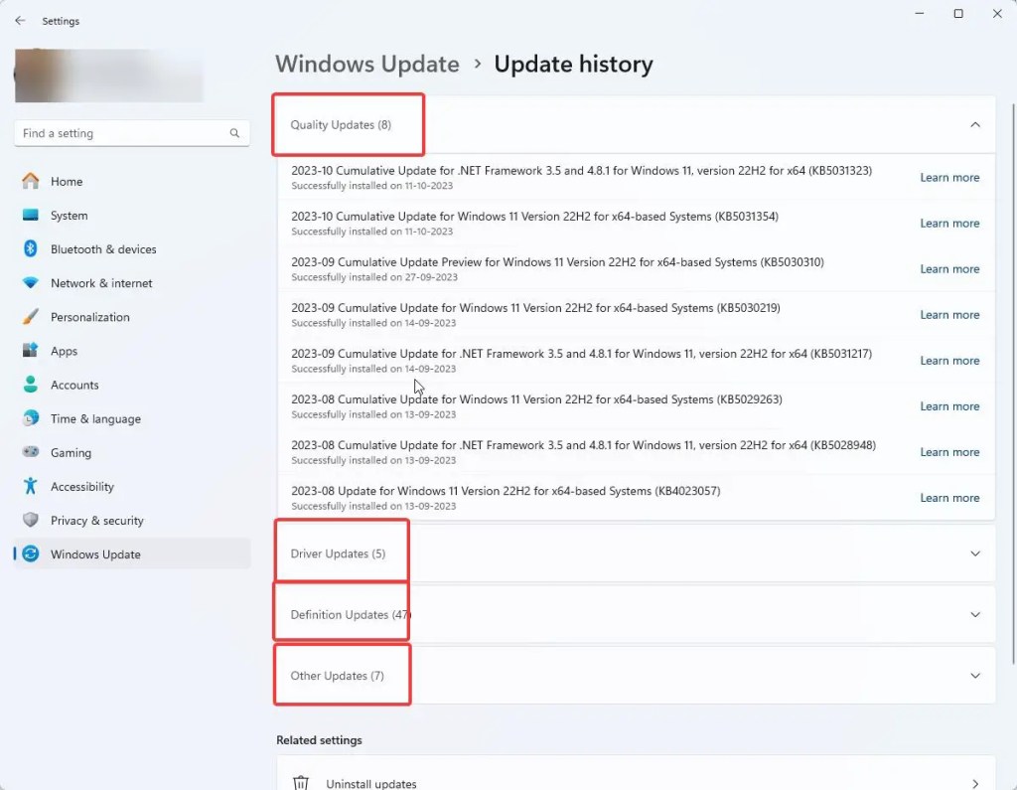Select Privacy & security in sidebar
Viewport: 1017px width, 790px height.
(31, 521)
